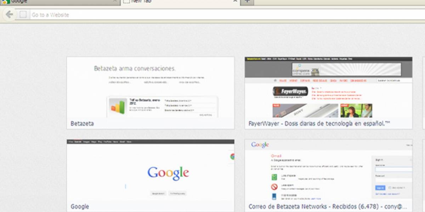Click the Betazeta tile title
425x212 pixels.
82,124
